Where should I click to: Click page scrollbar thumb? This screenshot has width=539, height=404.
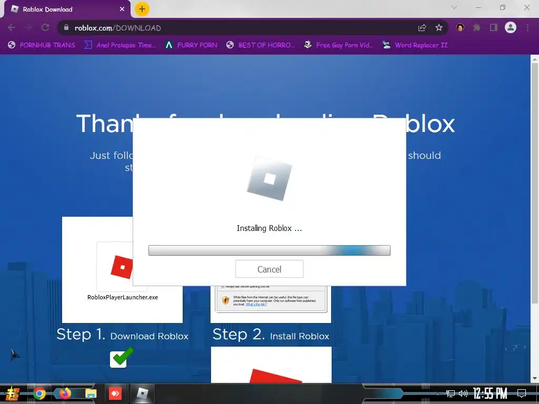(535, 183)
